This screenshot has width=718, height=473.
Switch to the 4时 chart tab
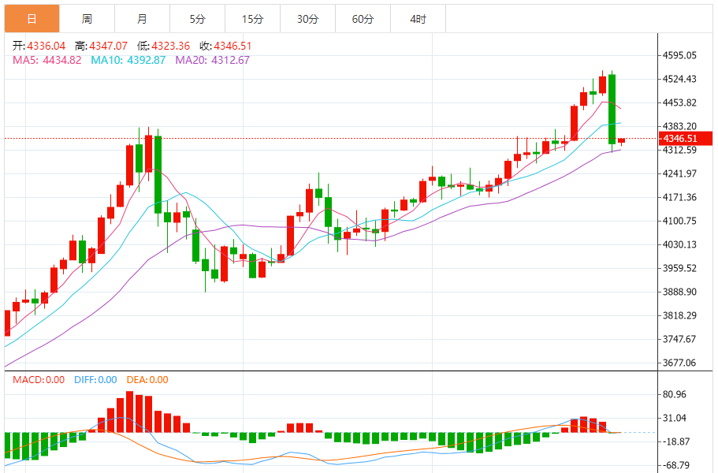[x=419, y=19]
